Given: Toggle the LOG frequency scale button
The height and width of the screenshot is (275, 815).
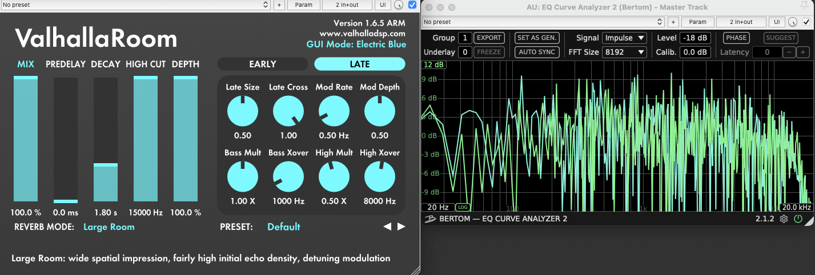Looking at the screenshot, I should click(x=463, y=207).
